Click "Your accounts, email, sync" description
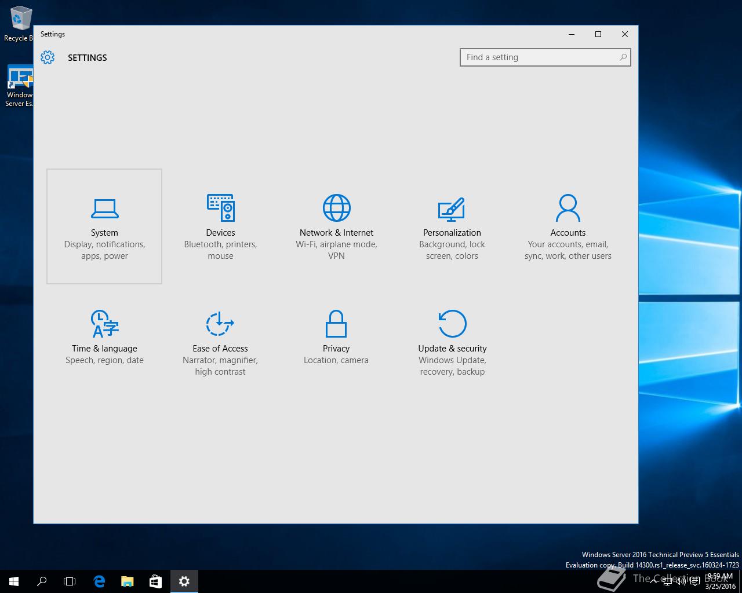This screenshot has width=742, height=593. (x=568, y=250)
